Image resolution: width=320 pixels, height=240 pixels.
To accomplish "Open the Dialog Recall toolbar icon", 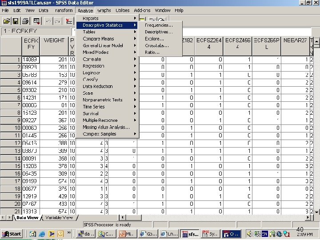I will click(37, 21).
